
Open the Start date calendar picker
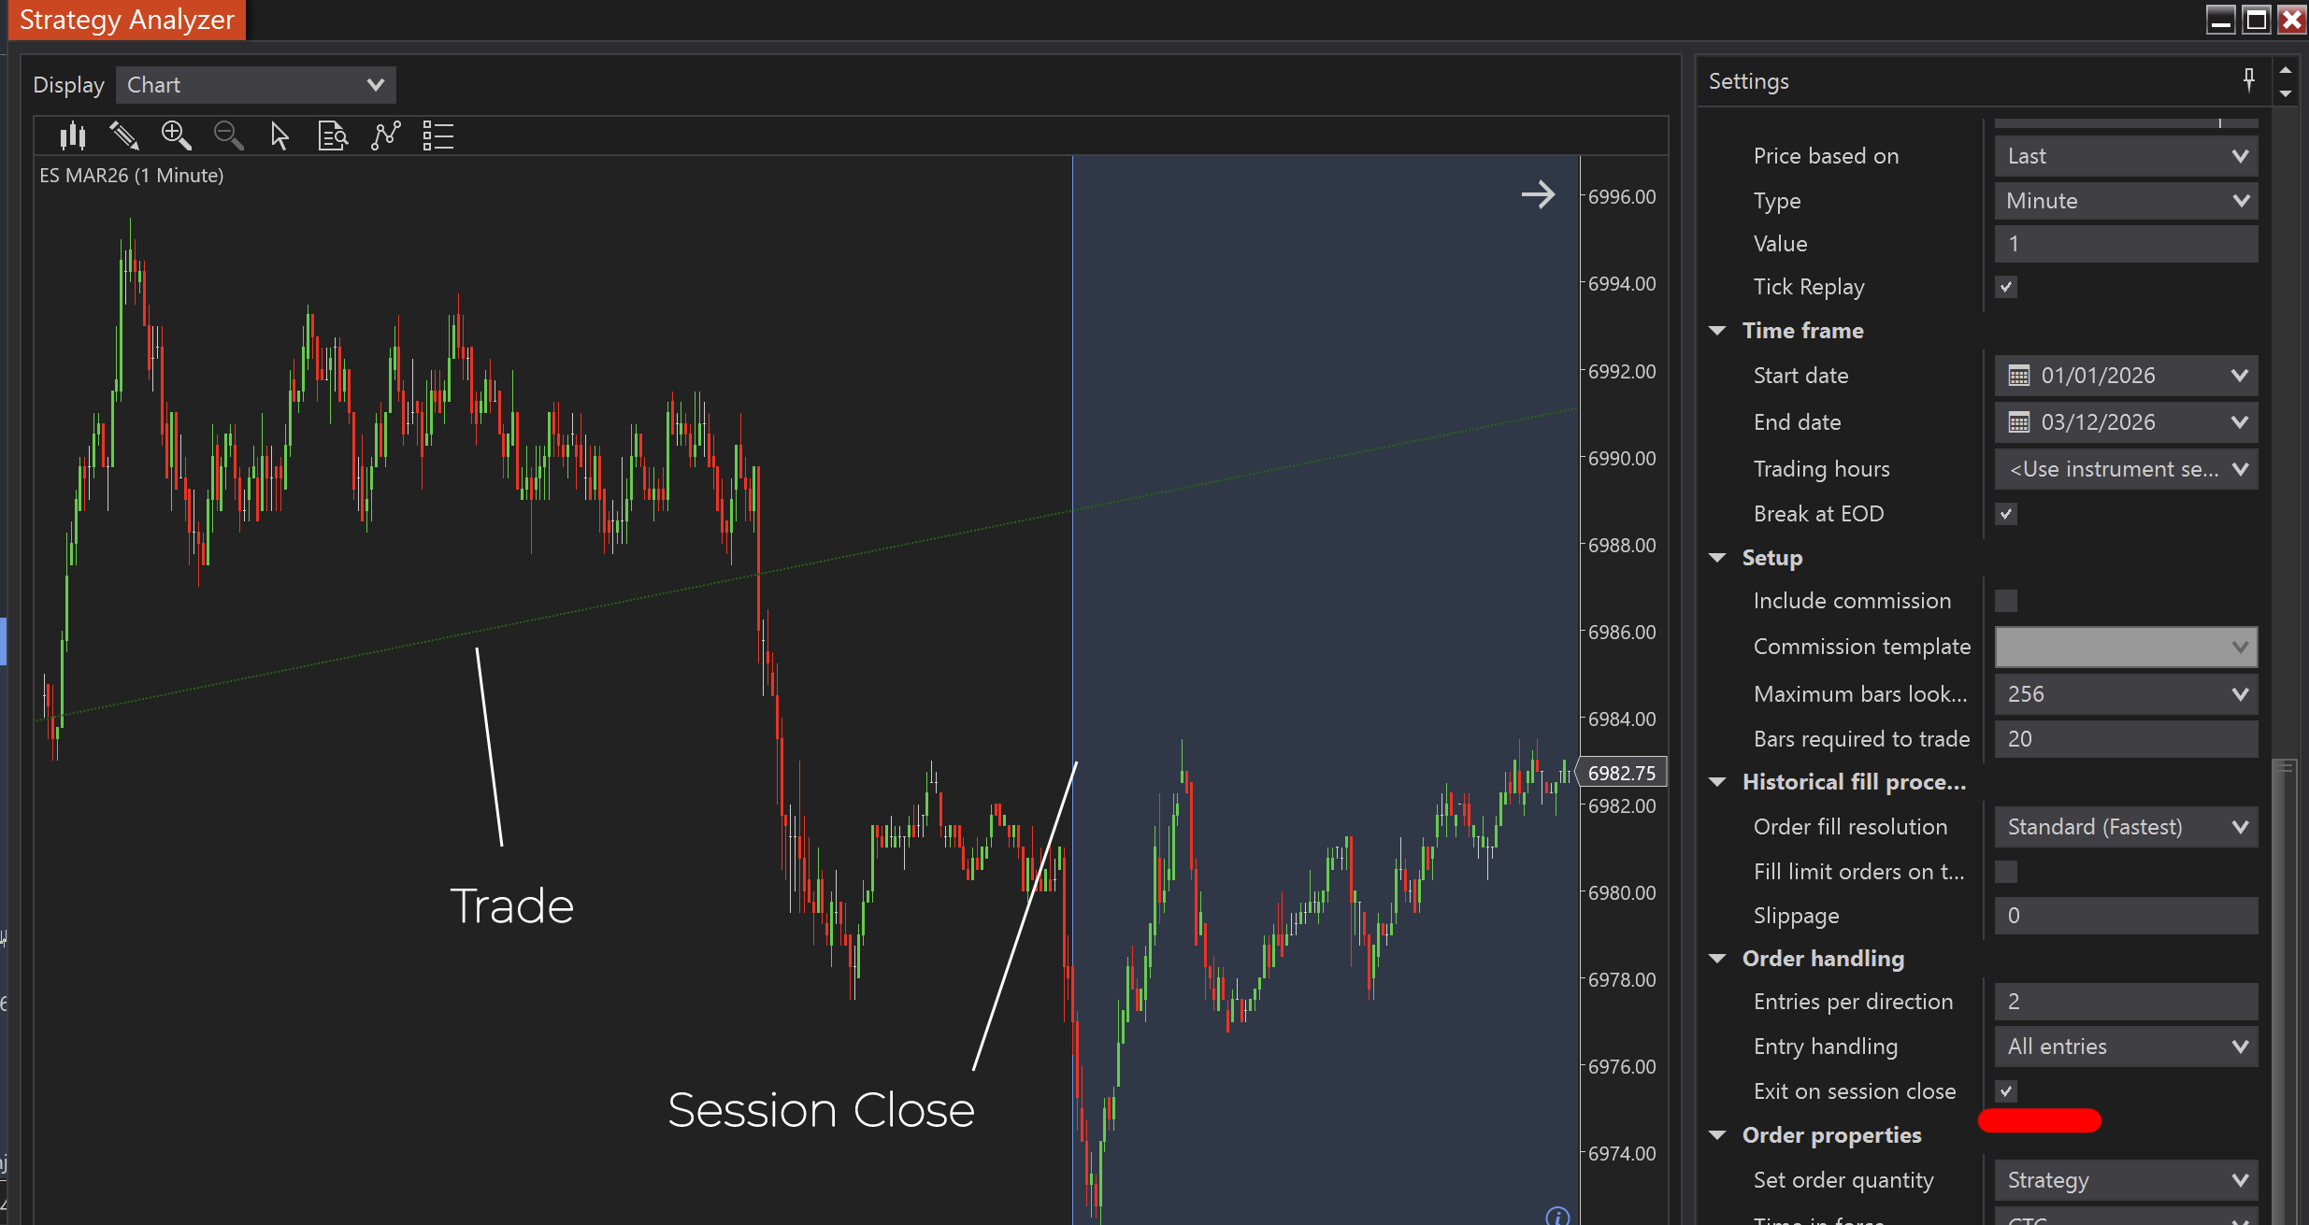[2019, 376]
